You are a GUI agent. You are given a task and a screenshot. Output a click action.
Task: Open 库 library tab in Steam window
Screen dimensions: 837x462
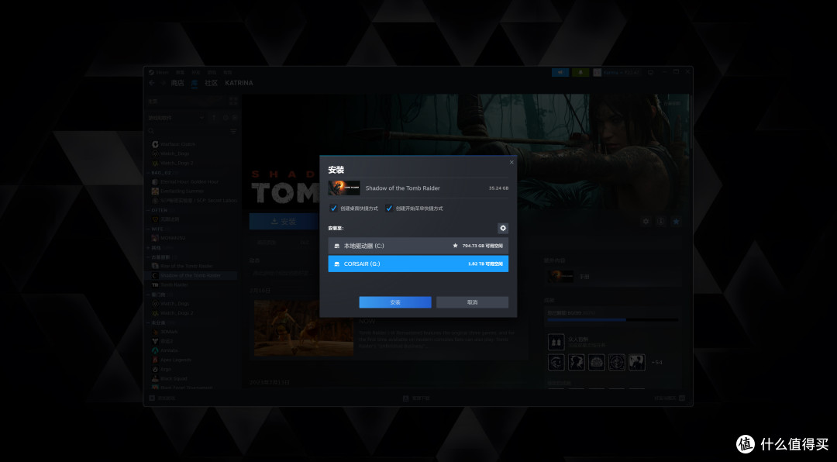[195, 83]
